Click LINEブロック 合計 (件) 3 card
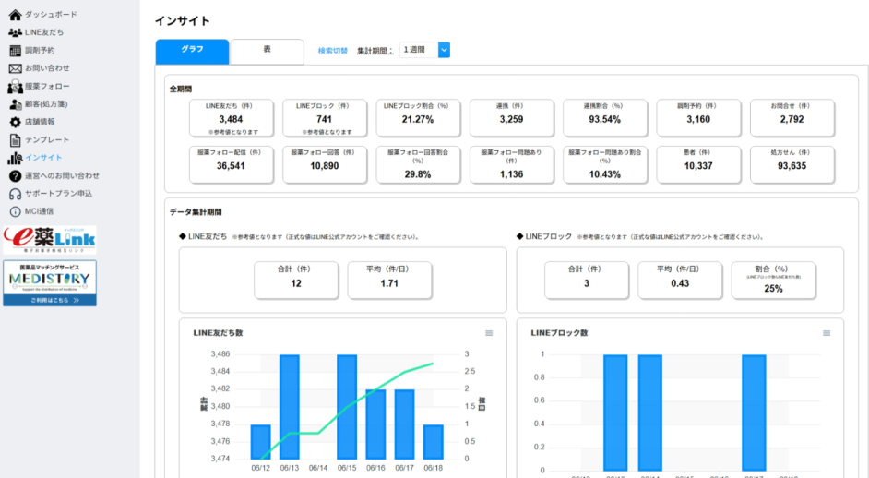The image size is (869, 478). tap(587, 280)
